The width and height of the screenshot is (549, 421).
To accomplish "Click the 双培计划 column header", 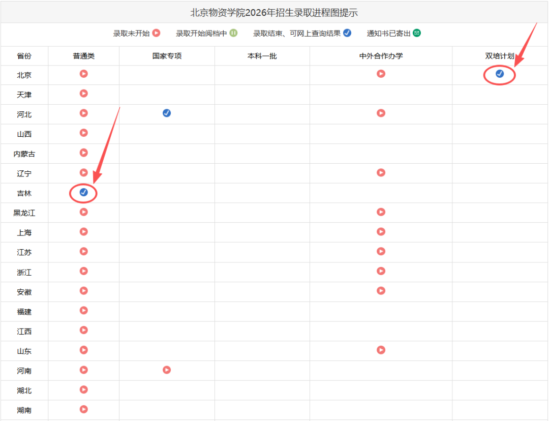I will [500, 56].
